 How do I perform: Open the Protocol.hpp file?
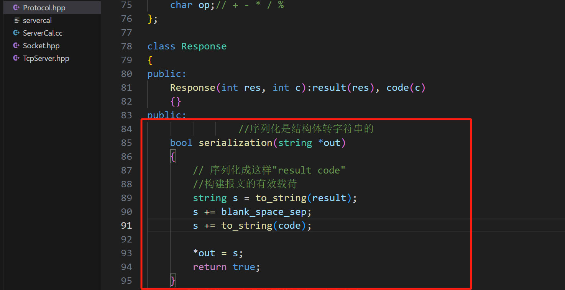[44, 8]
